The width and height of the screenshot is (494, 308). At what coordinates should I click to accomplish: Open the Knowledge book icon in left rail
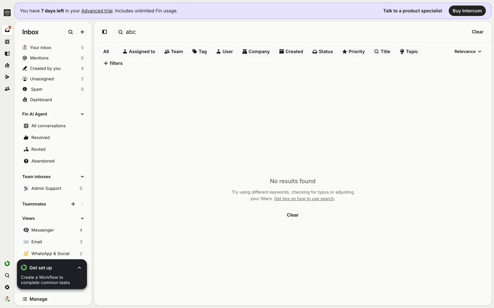tap(7, 53)
